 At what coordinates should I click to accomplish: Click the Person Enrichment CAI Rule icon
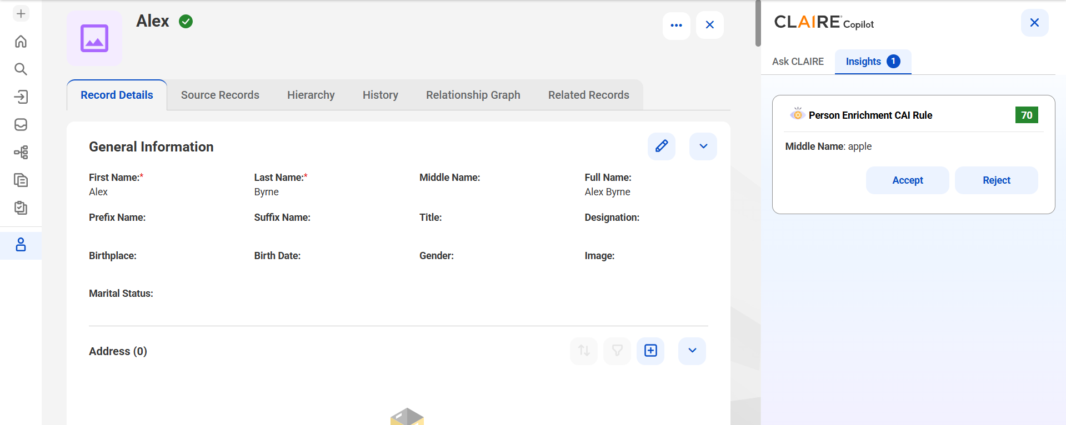(x=798, y=114)
